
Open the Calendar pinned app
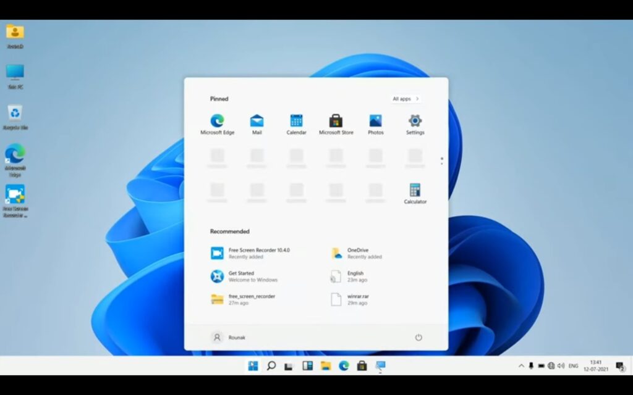tap(296, 122)
